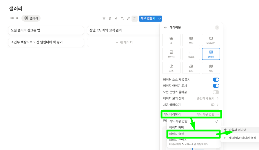The width and height of the screenshot is (259, 150).
Task: Go back from 레이아웃 panel
Action: tap(165, 28)
